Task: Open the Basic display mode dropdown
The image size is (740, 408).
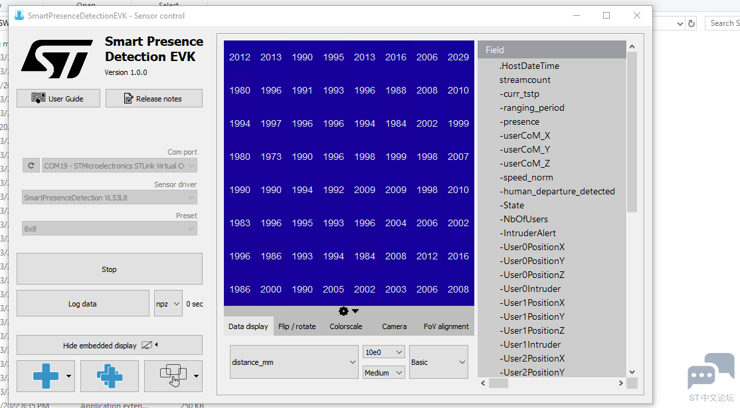Action: click(x=438, y=362)
